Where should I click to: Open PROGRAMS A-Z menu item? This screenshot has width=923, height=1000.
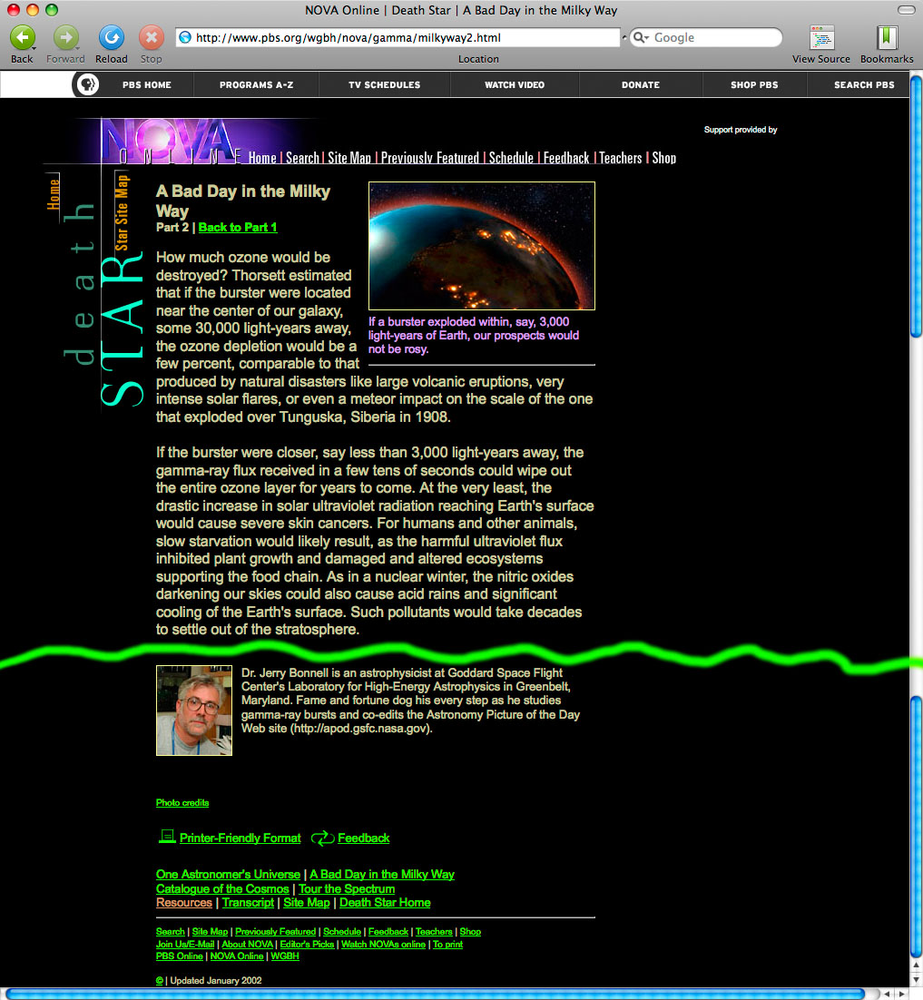pos(257,84)
